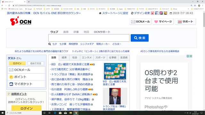This screenshot has height=115, width=205.
Task: Open Mail app from taskbar
Action: (x=65, y=113)
